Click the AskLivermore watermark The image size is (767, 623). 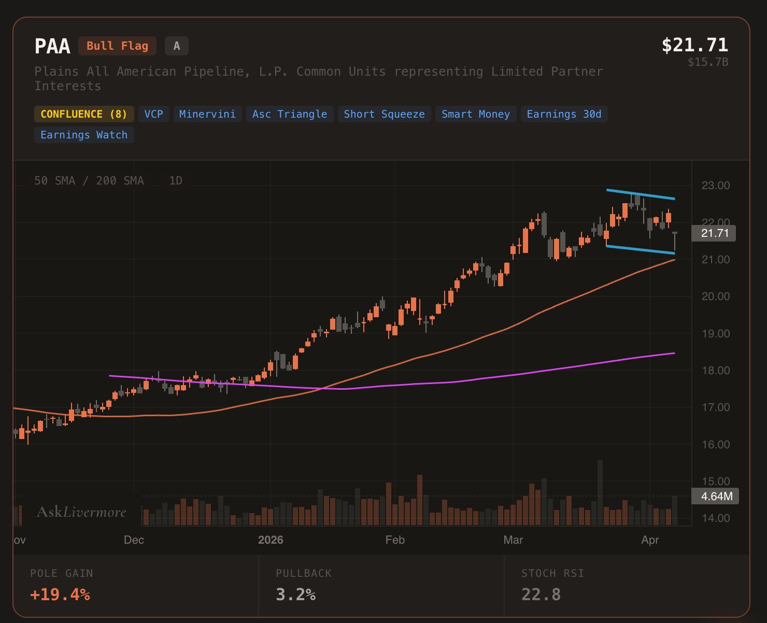tap(80, 512)
